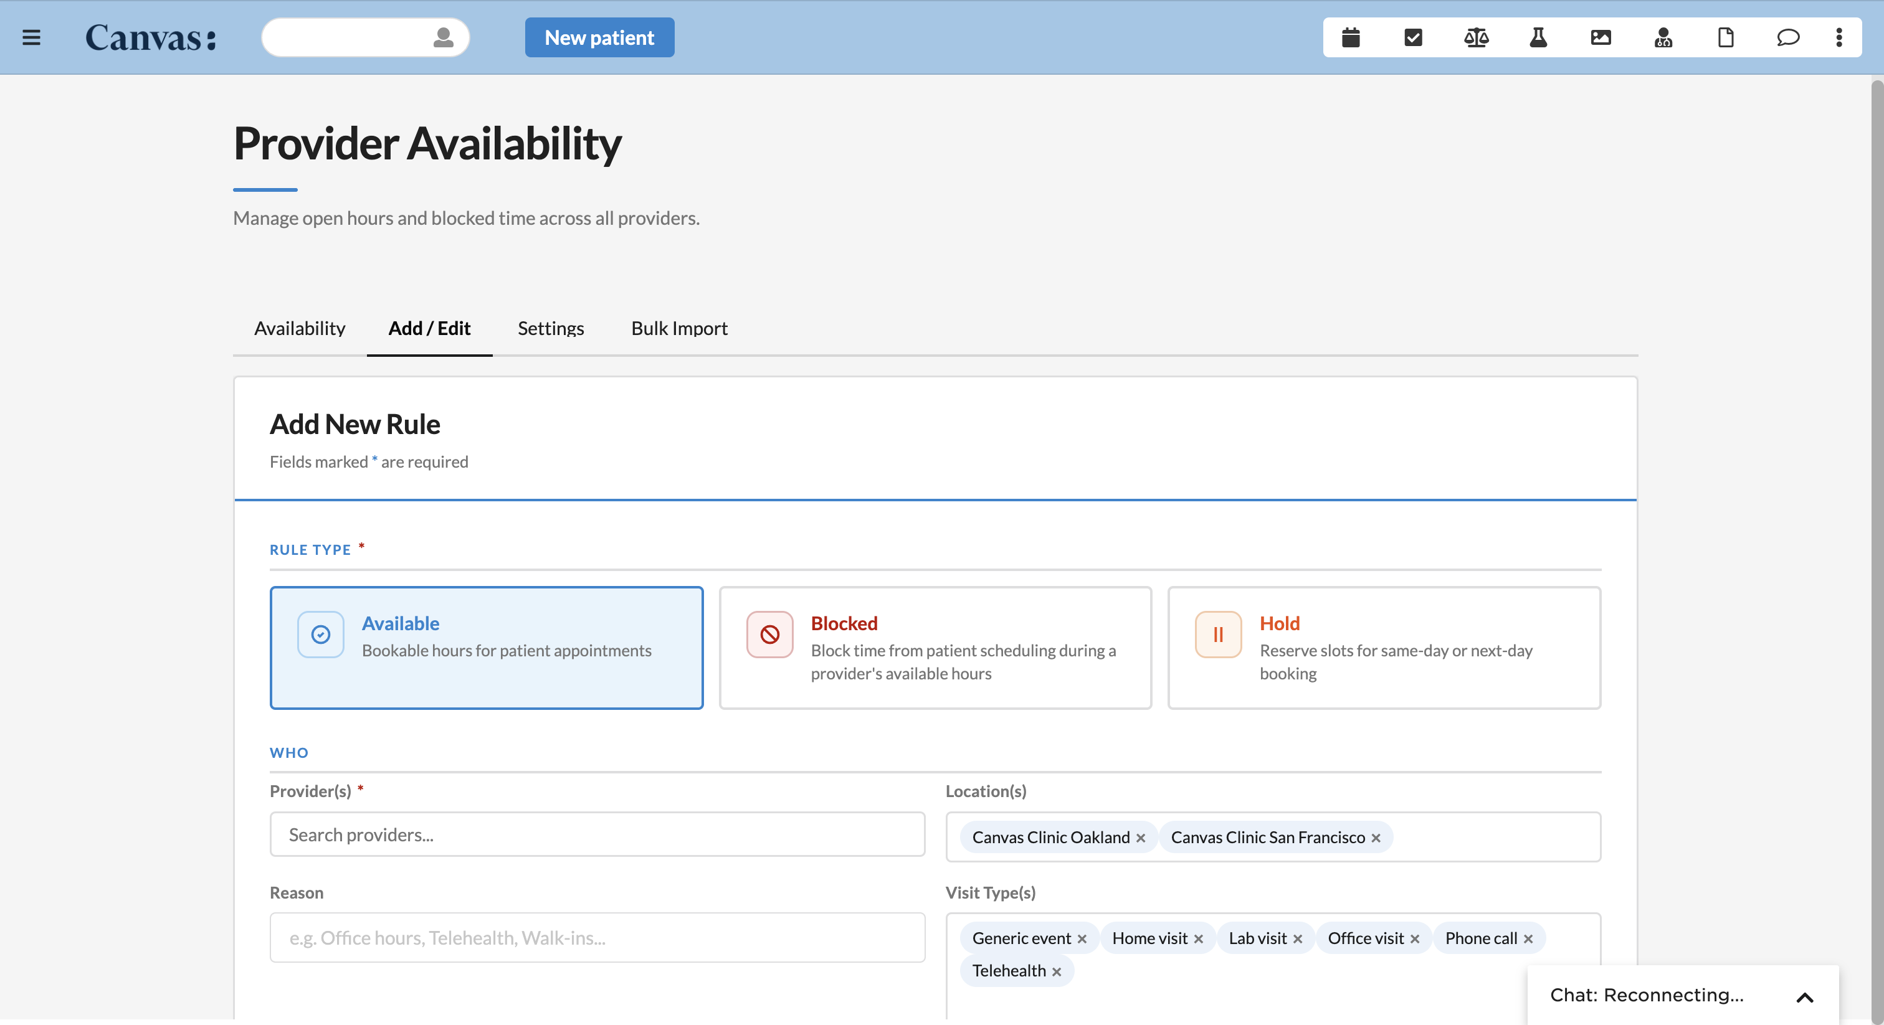Open the balance scale icon
The image size is (1884, 1025).
[x=1476, y=37]
